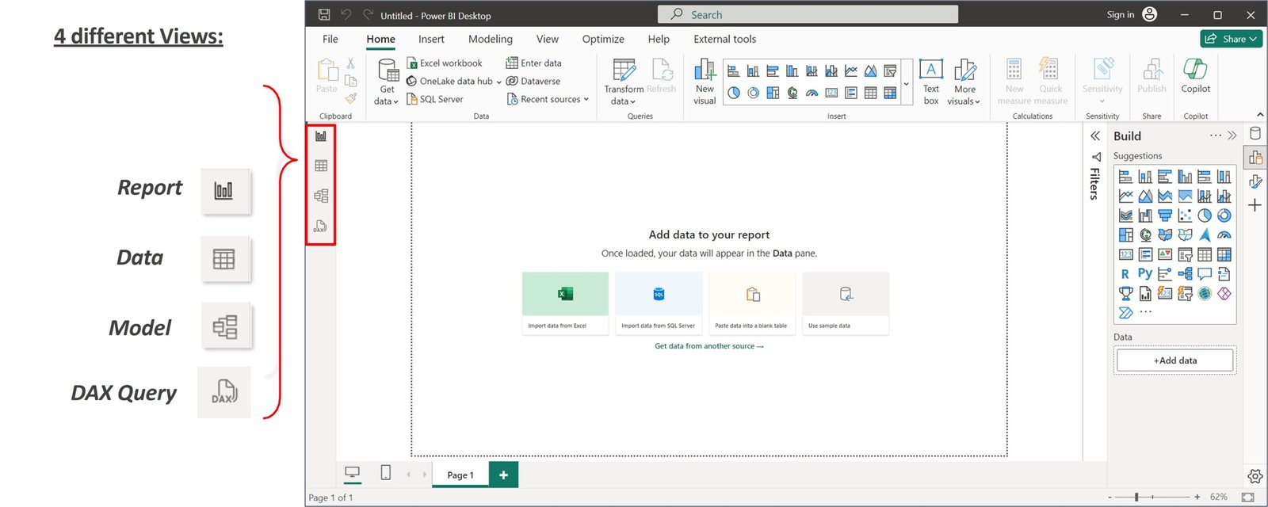Click Paste data into a blank table
Image resolution: width=1268 pixels, height=507 pixels.
click(752, 303)
